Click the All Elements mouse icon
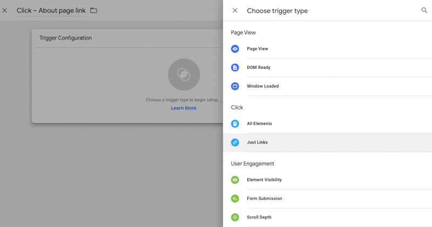 point(235,124)
